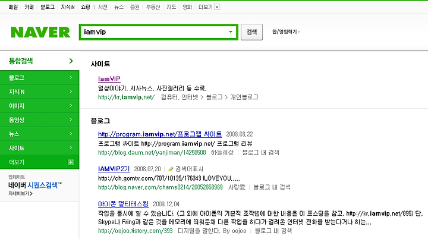428x239 pixels.
Task: Open the 하늘세상 blog name link
Action: pyautogui.click(x=222, y=152)
